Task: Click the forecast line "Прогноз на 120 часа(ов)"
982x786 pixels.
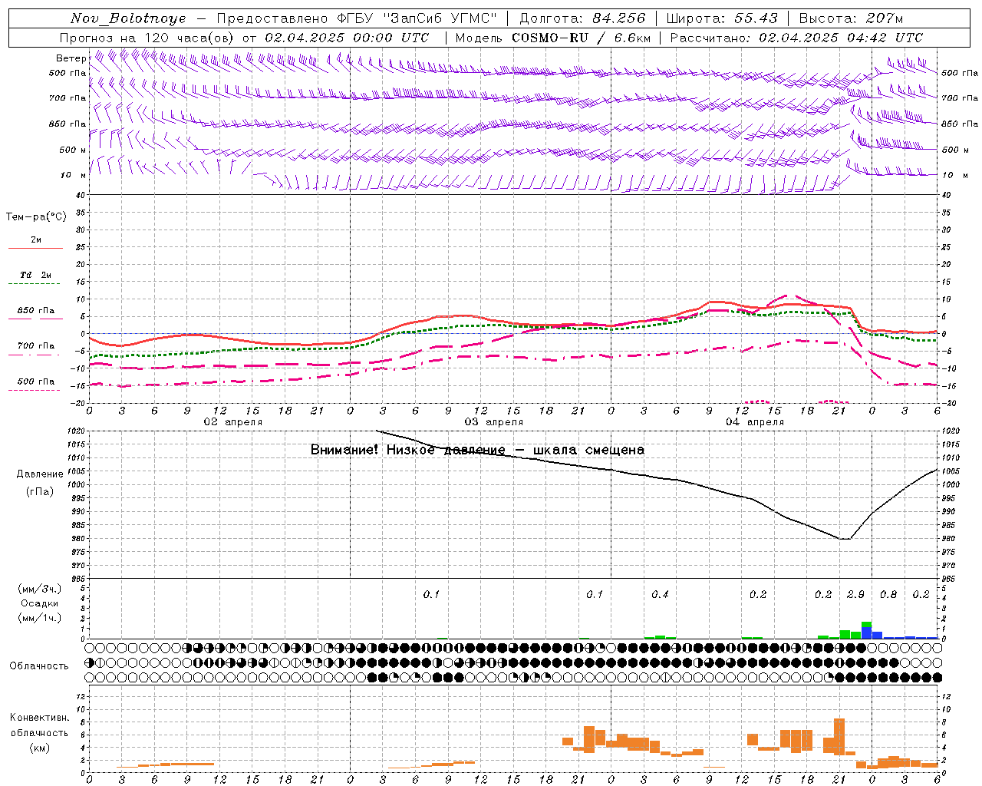Action: point(148,38)
